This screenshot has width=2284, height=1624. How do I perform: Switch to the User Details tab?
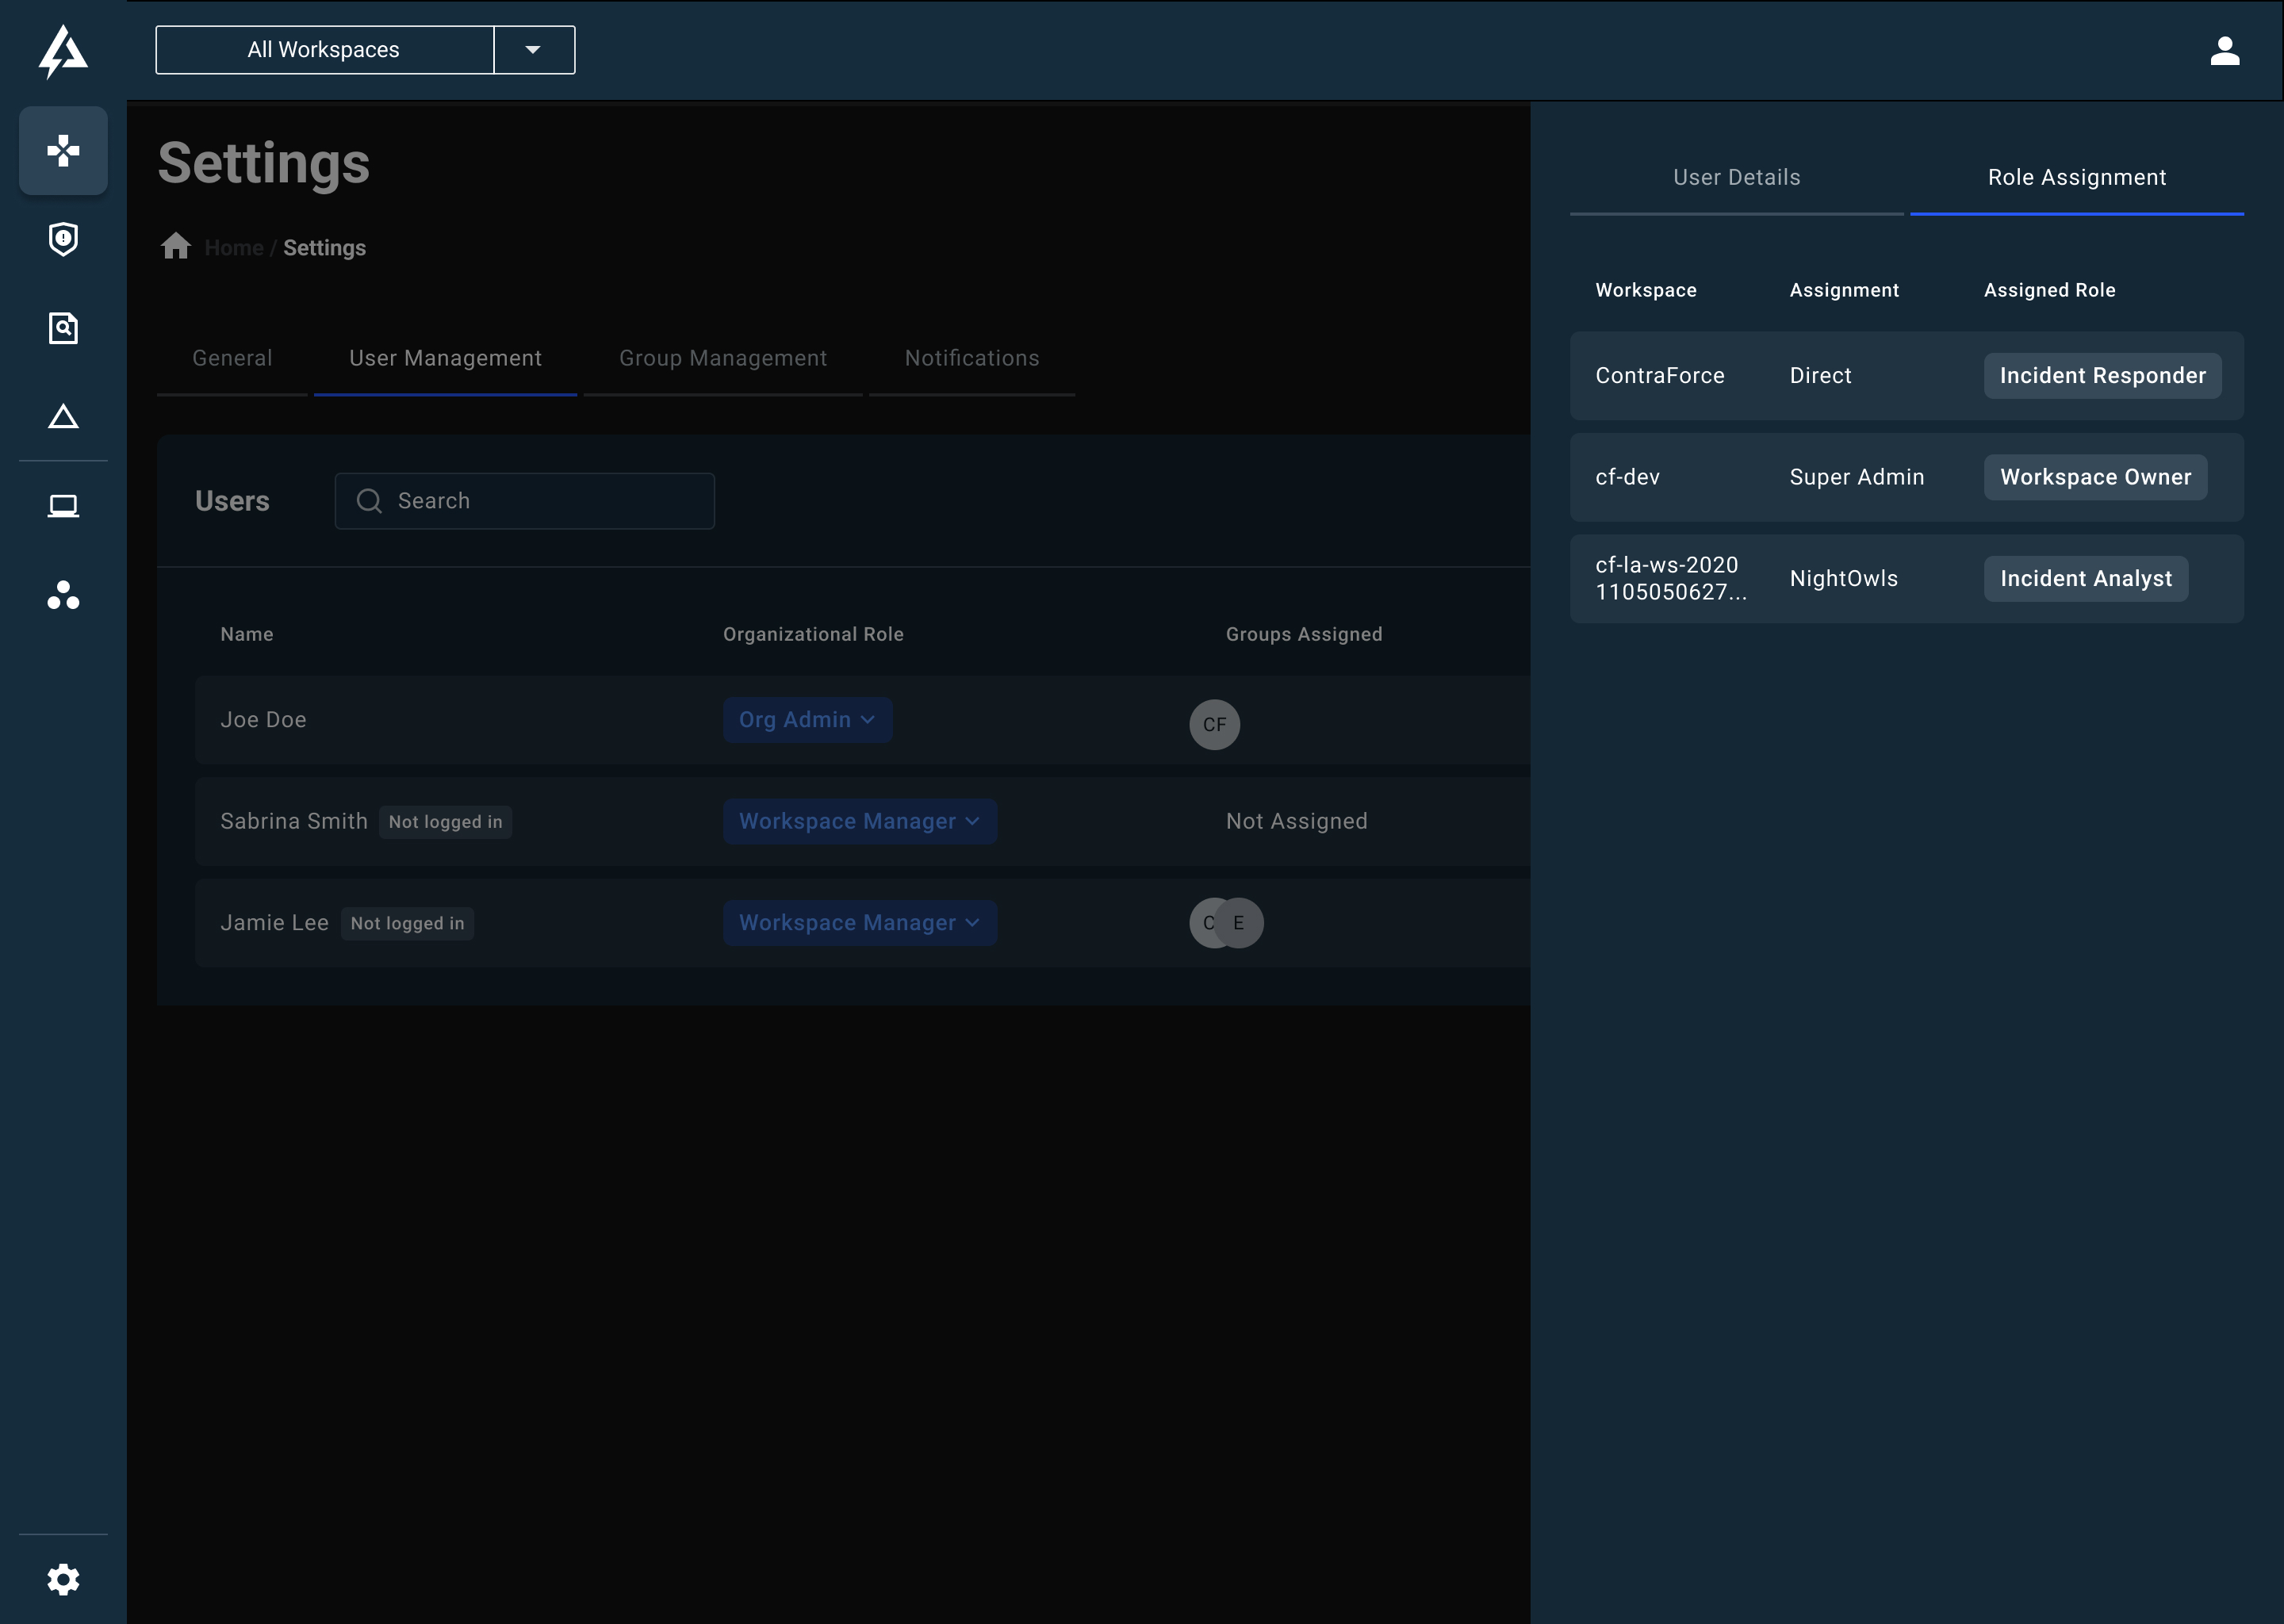pos(1736,178)
